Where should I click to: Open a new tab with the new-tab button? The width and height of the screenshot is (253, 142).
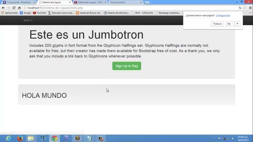tap(147, 2)
